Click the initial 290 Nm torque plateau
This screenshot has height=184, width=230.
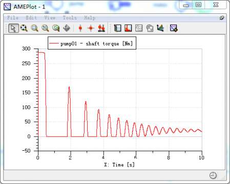(x=41, y=53)
